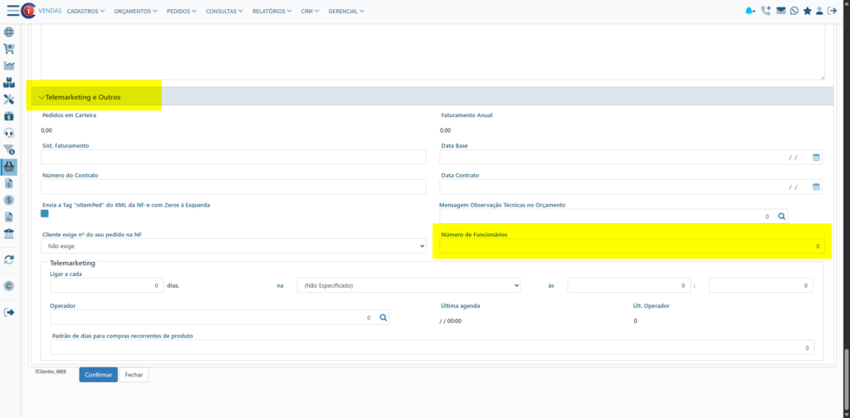Focus the 'Ligar a cada' days field
This screenshot has width=850, height=418.
pyautogui.click(x=107, y=285)
